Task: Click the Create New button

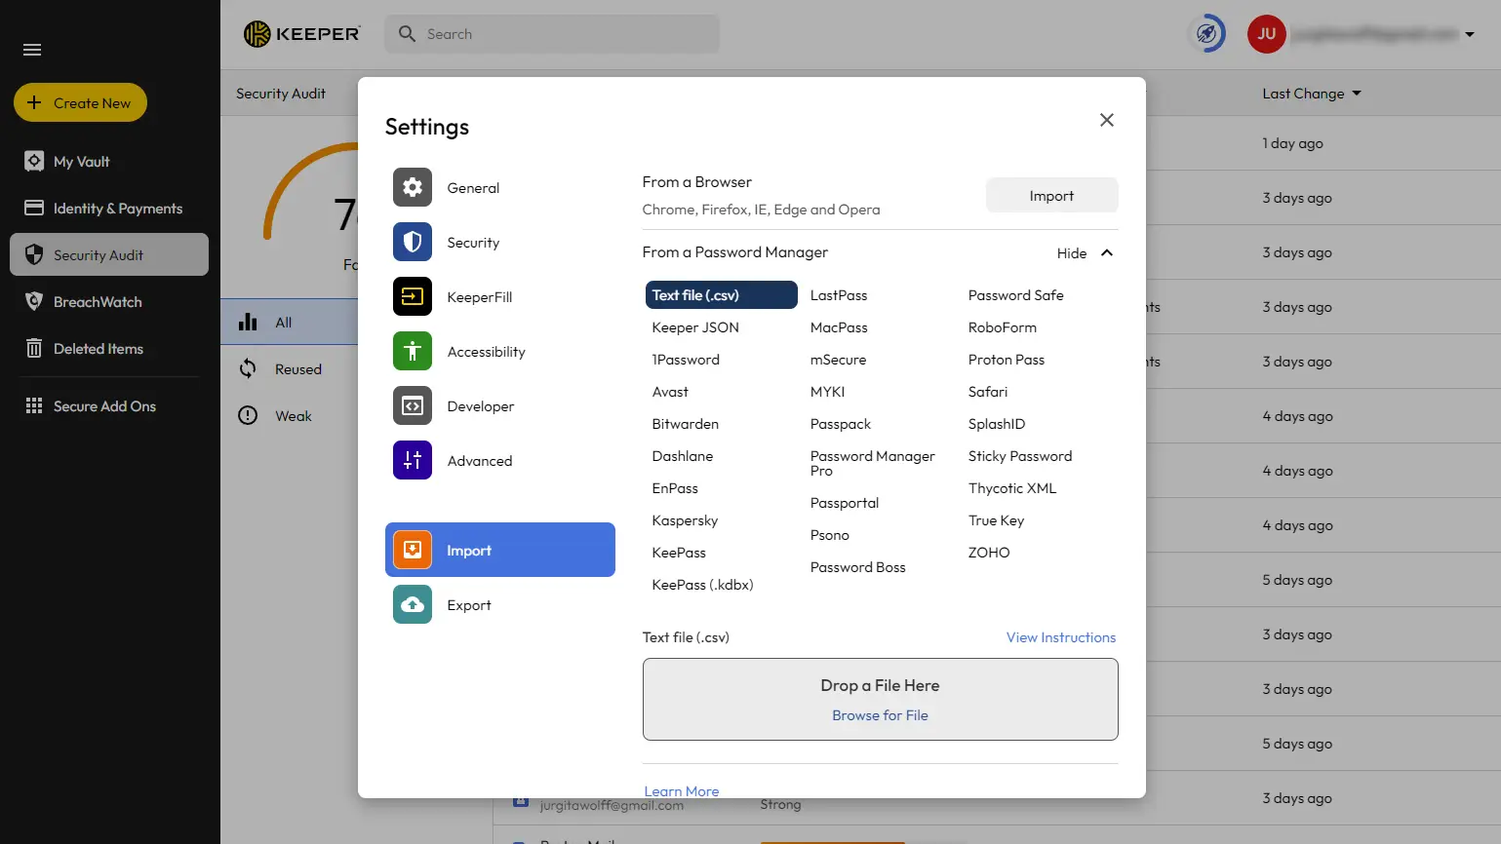Action: pyautogui.click(x=80, y=102)
